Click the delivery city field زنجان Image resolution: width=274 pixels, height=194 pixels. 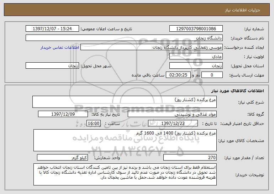pyautogui.click(x=52, y=66)
